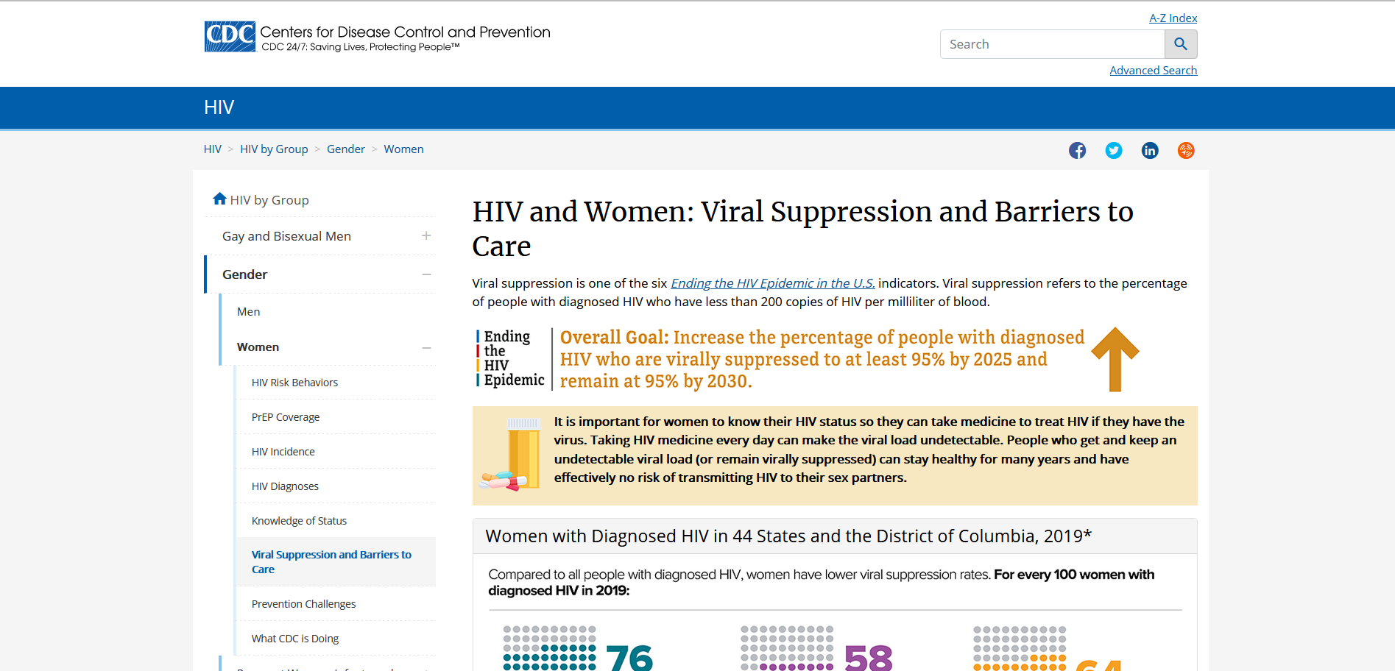This screenshot has width=1395, height=671.
Task: Click the CDC logo
Action: (230, 37)
